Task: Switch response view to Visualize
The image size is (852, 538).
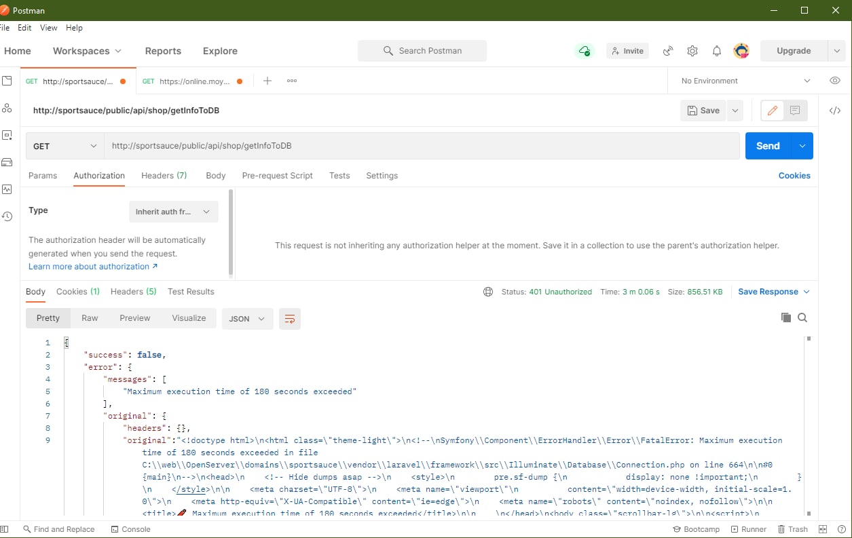Action: (x=189, y=318)
